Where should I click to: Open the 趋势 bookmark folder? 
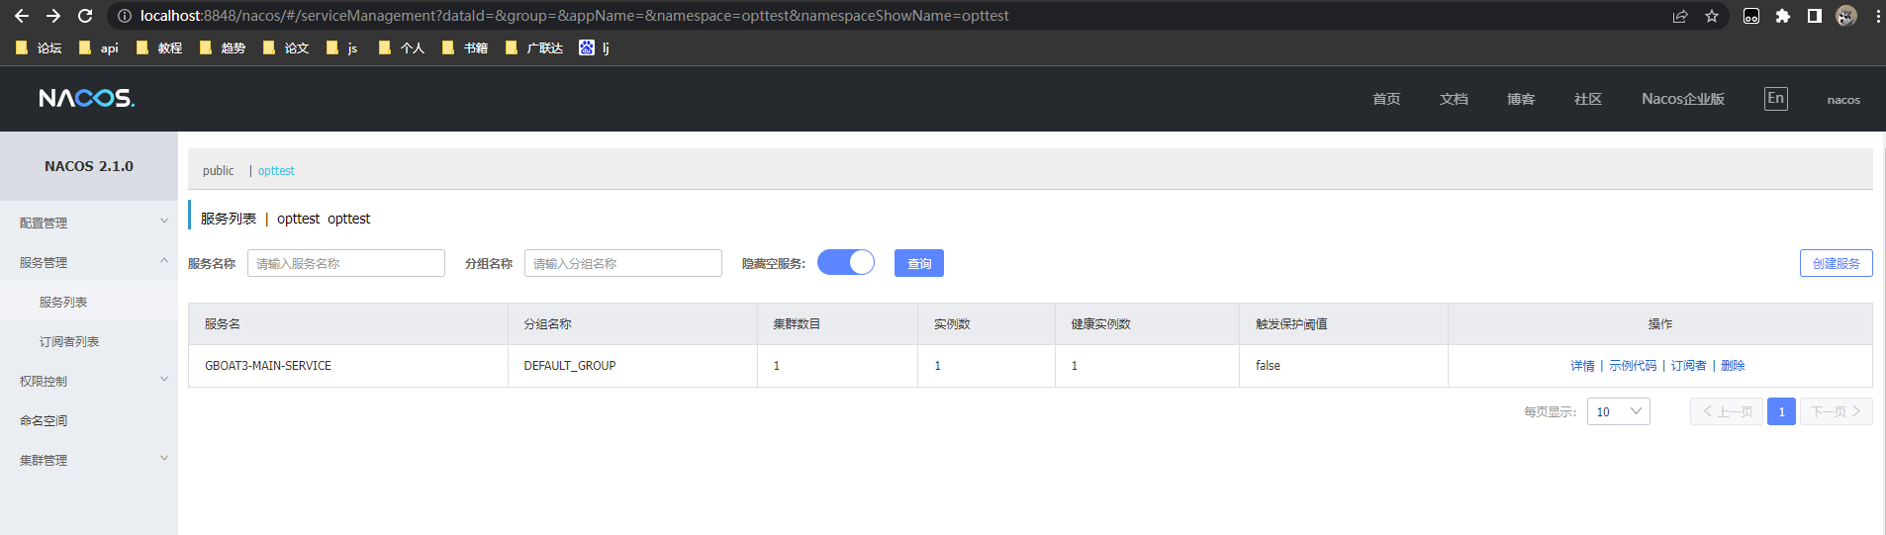[223, 47]
